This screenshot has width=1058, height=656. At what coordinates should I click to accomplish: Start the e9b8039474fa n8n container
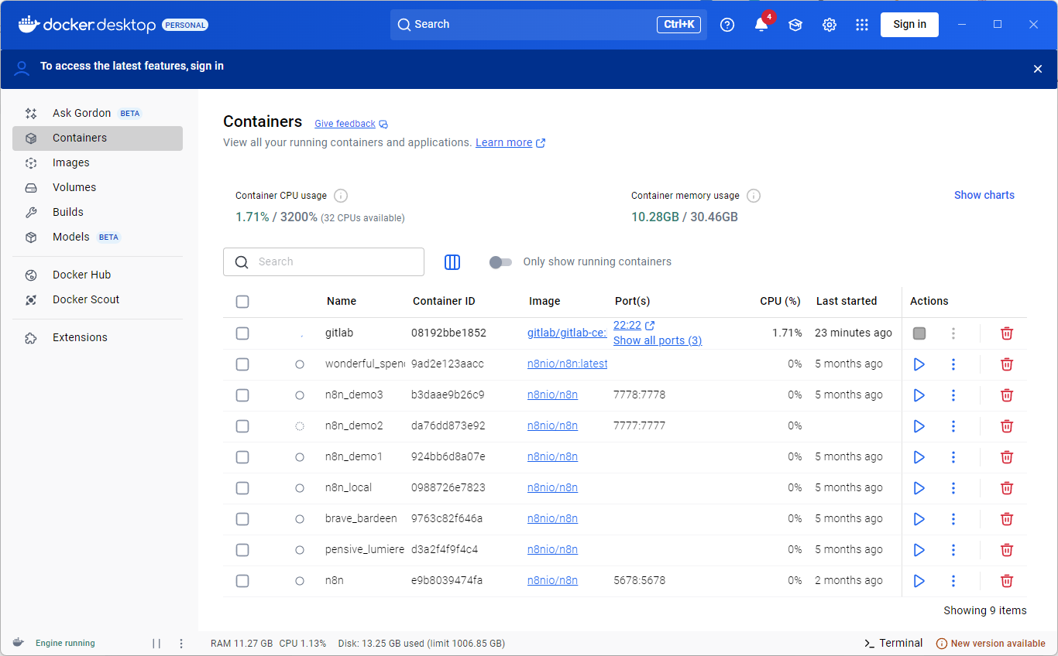point(919,581)
